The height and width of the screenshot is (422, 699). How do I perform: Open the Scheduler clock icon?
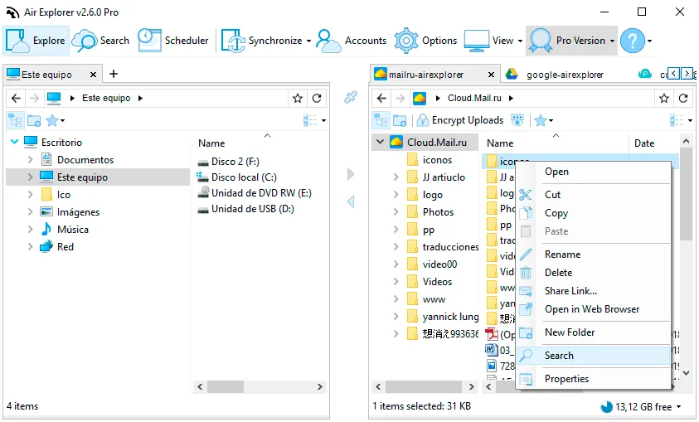pyautogui.click(x=149, y=41)
